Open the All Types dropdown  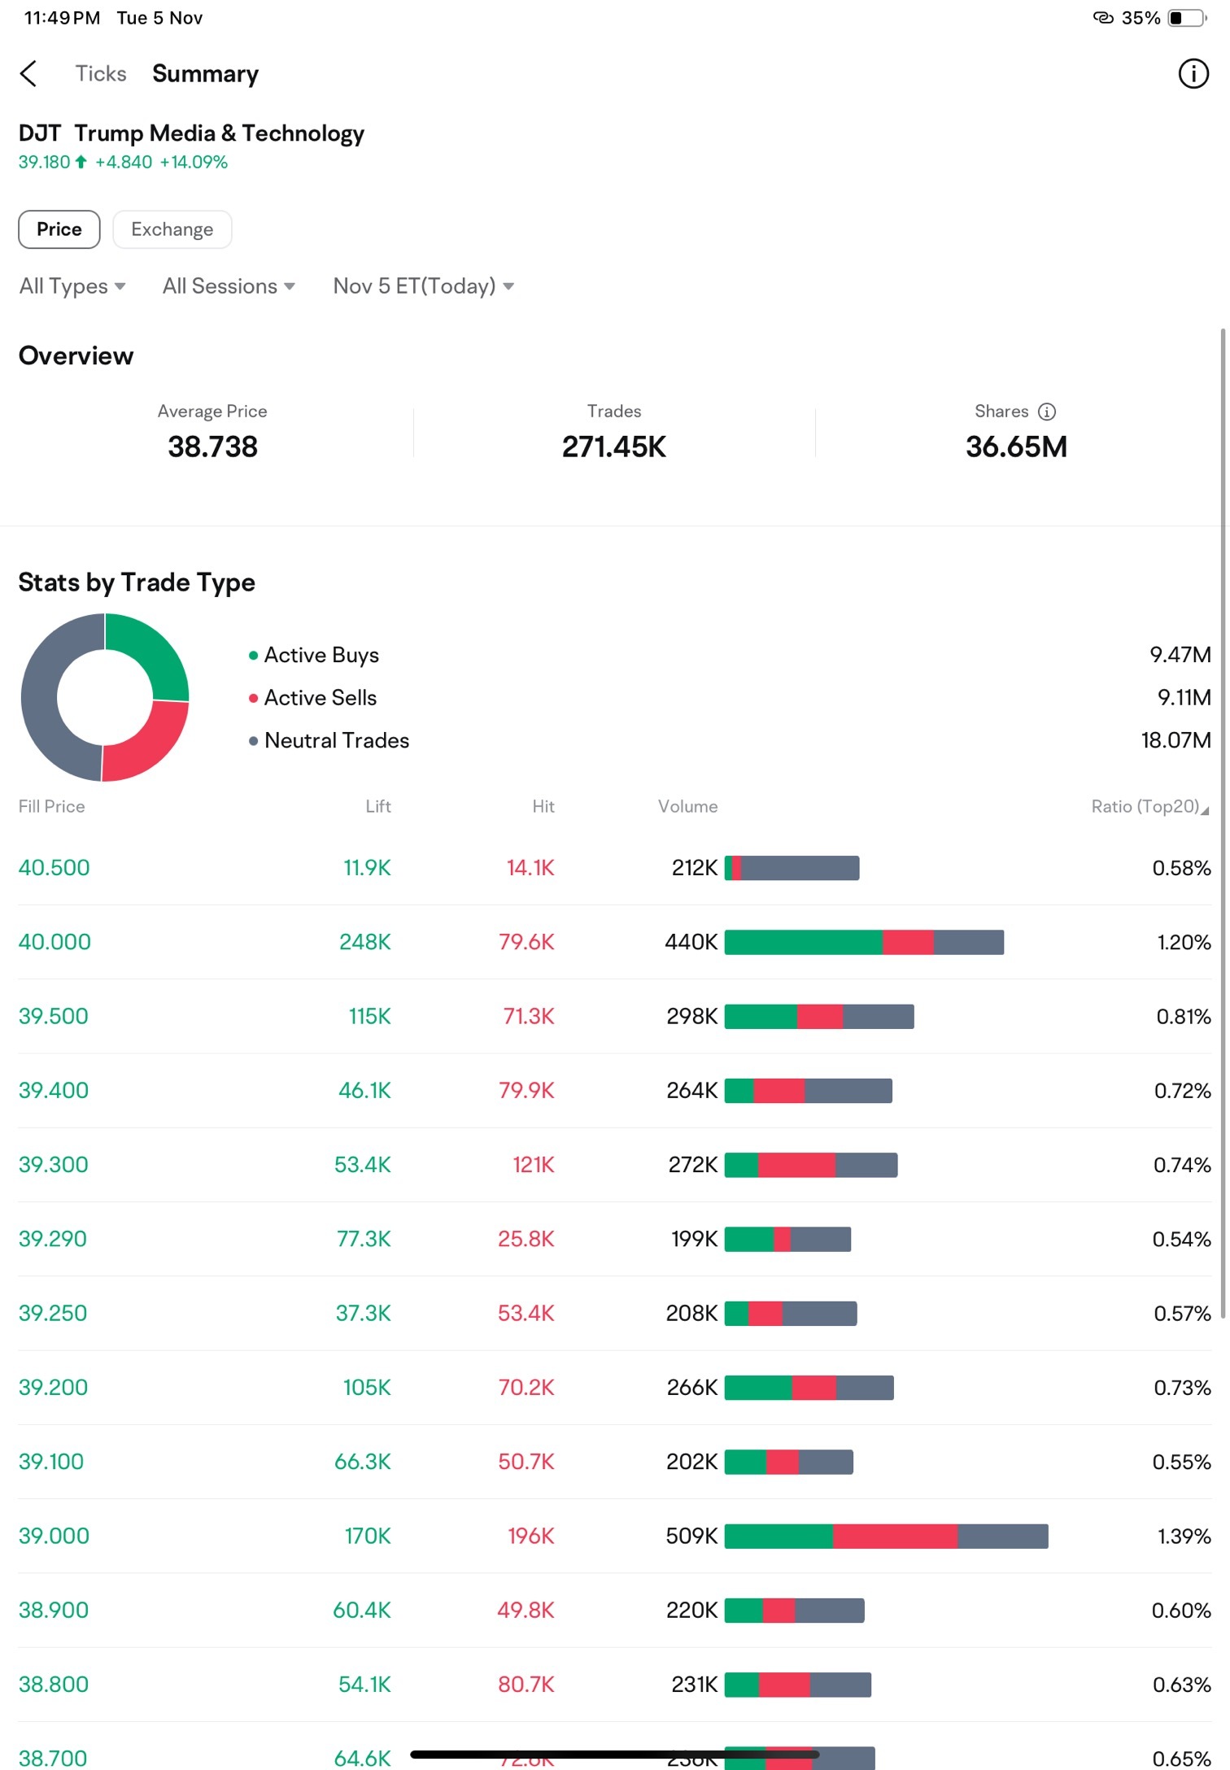72,286
